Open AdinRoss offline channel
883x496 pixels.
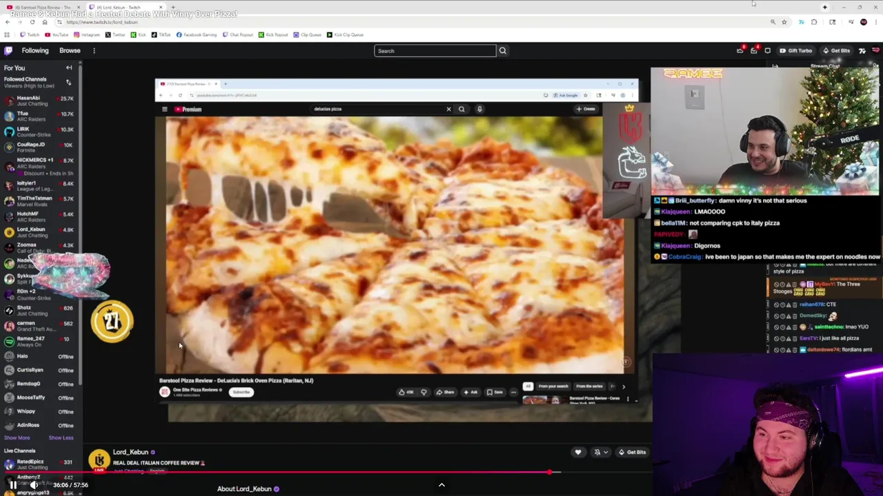tap(39, 425)
